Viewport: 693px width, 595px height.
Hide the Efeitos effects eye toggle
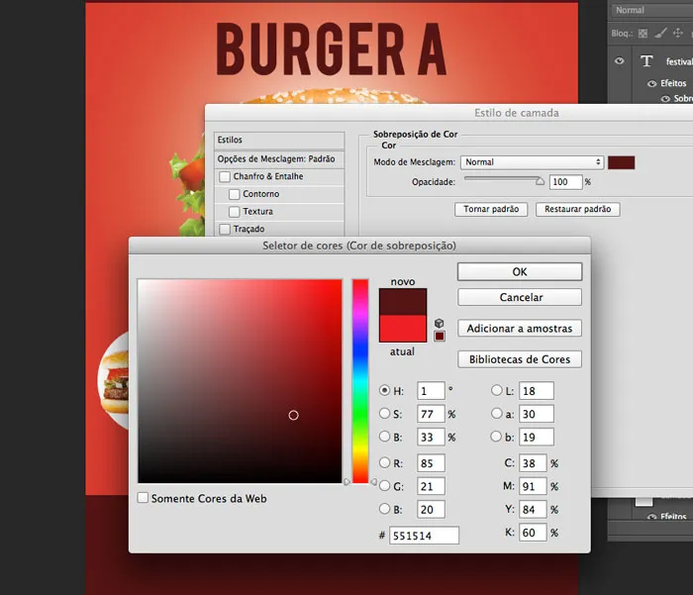(x=651, y=83)
